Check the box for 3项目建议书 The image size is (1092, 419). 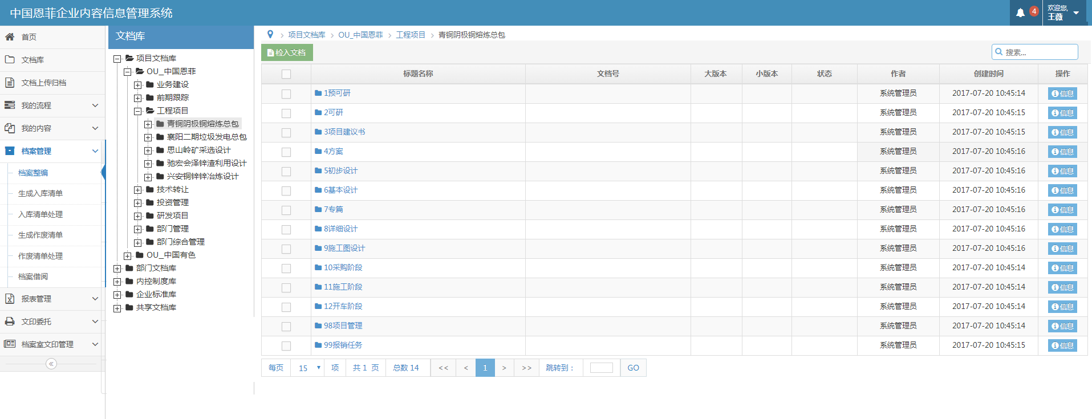point(286,133)
